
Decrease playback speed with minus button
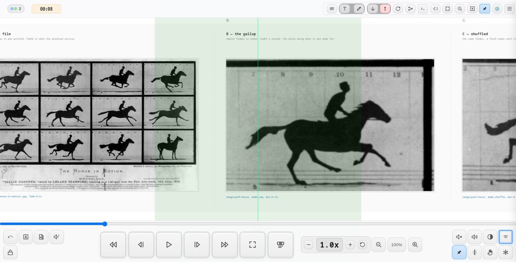coord(309,245)
